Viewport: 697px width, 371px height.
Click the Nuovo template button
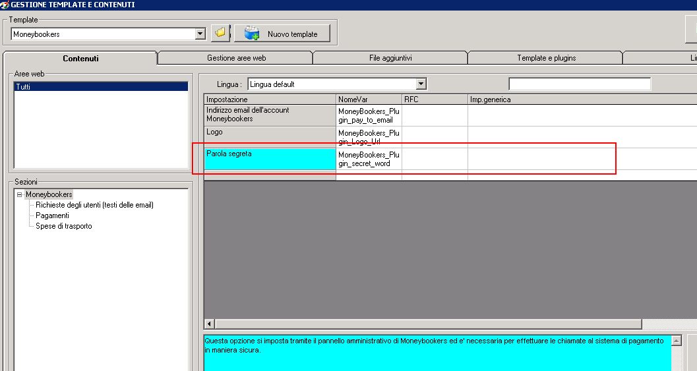(x=282, y=34)
